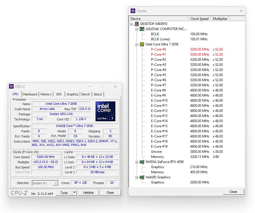Image resolution: width=255 pixels, height=213 pixels.
Task: Click the Core Speed value 5200.00 MHz in CPU-Z
Action: coord(46,157)
